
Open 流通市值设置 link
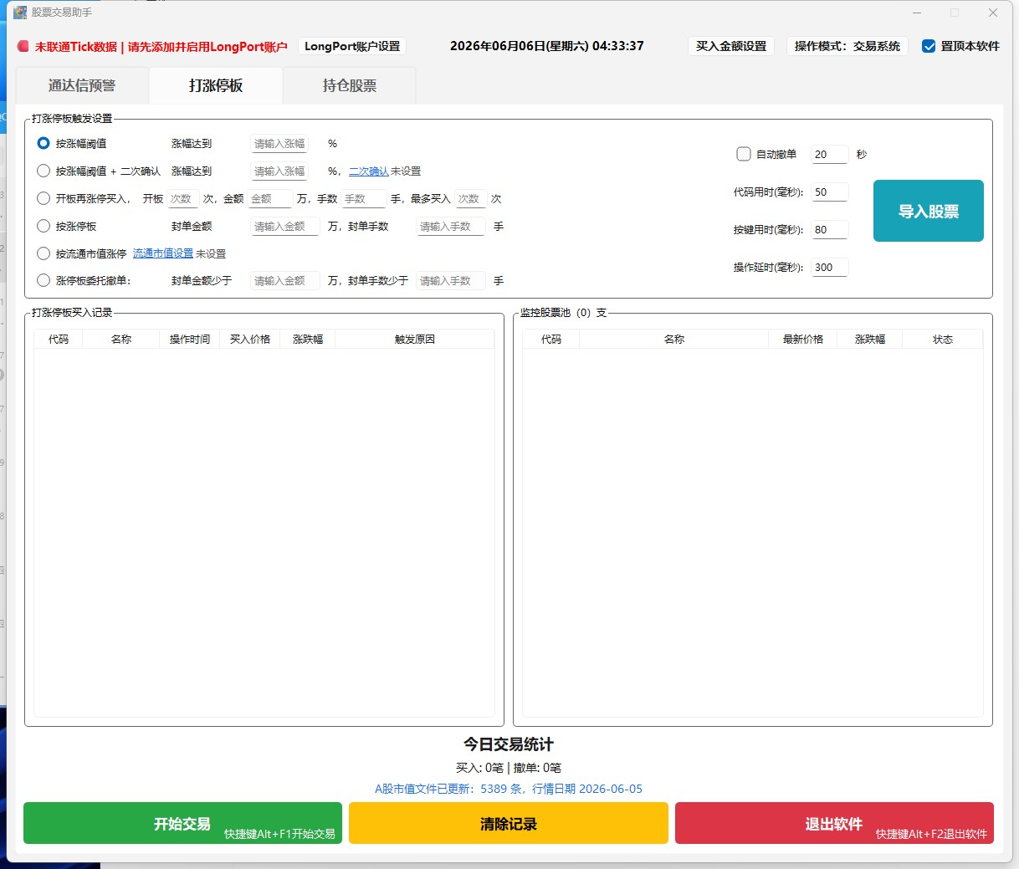coord(163,253)
